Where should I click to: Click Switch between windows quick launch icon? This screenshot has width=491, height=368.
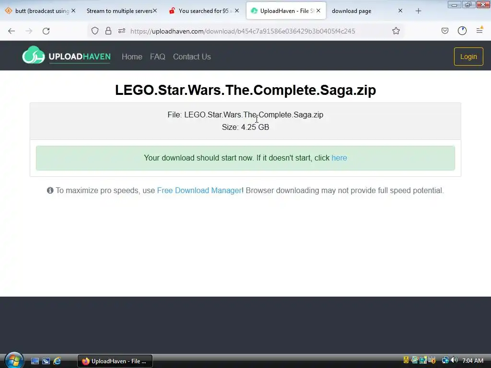tap(46, 361)
